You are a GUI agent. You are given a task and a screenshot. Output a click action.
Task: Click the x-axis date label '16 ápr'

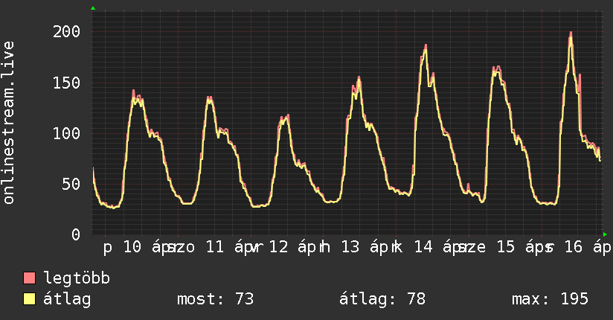(x=588, y=247)
